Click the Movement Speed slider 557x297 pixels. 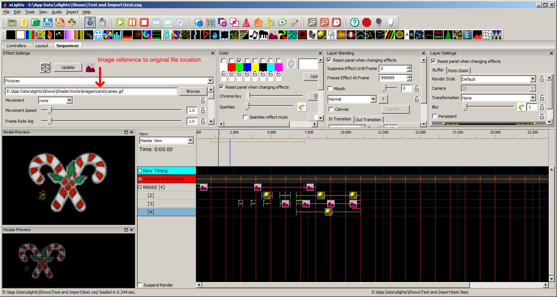[111, 110]
